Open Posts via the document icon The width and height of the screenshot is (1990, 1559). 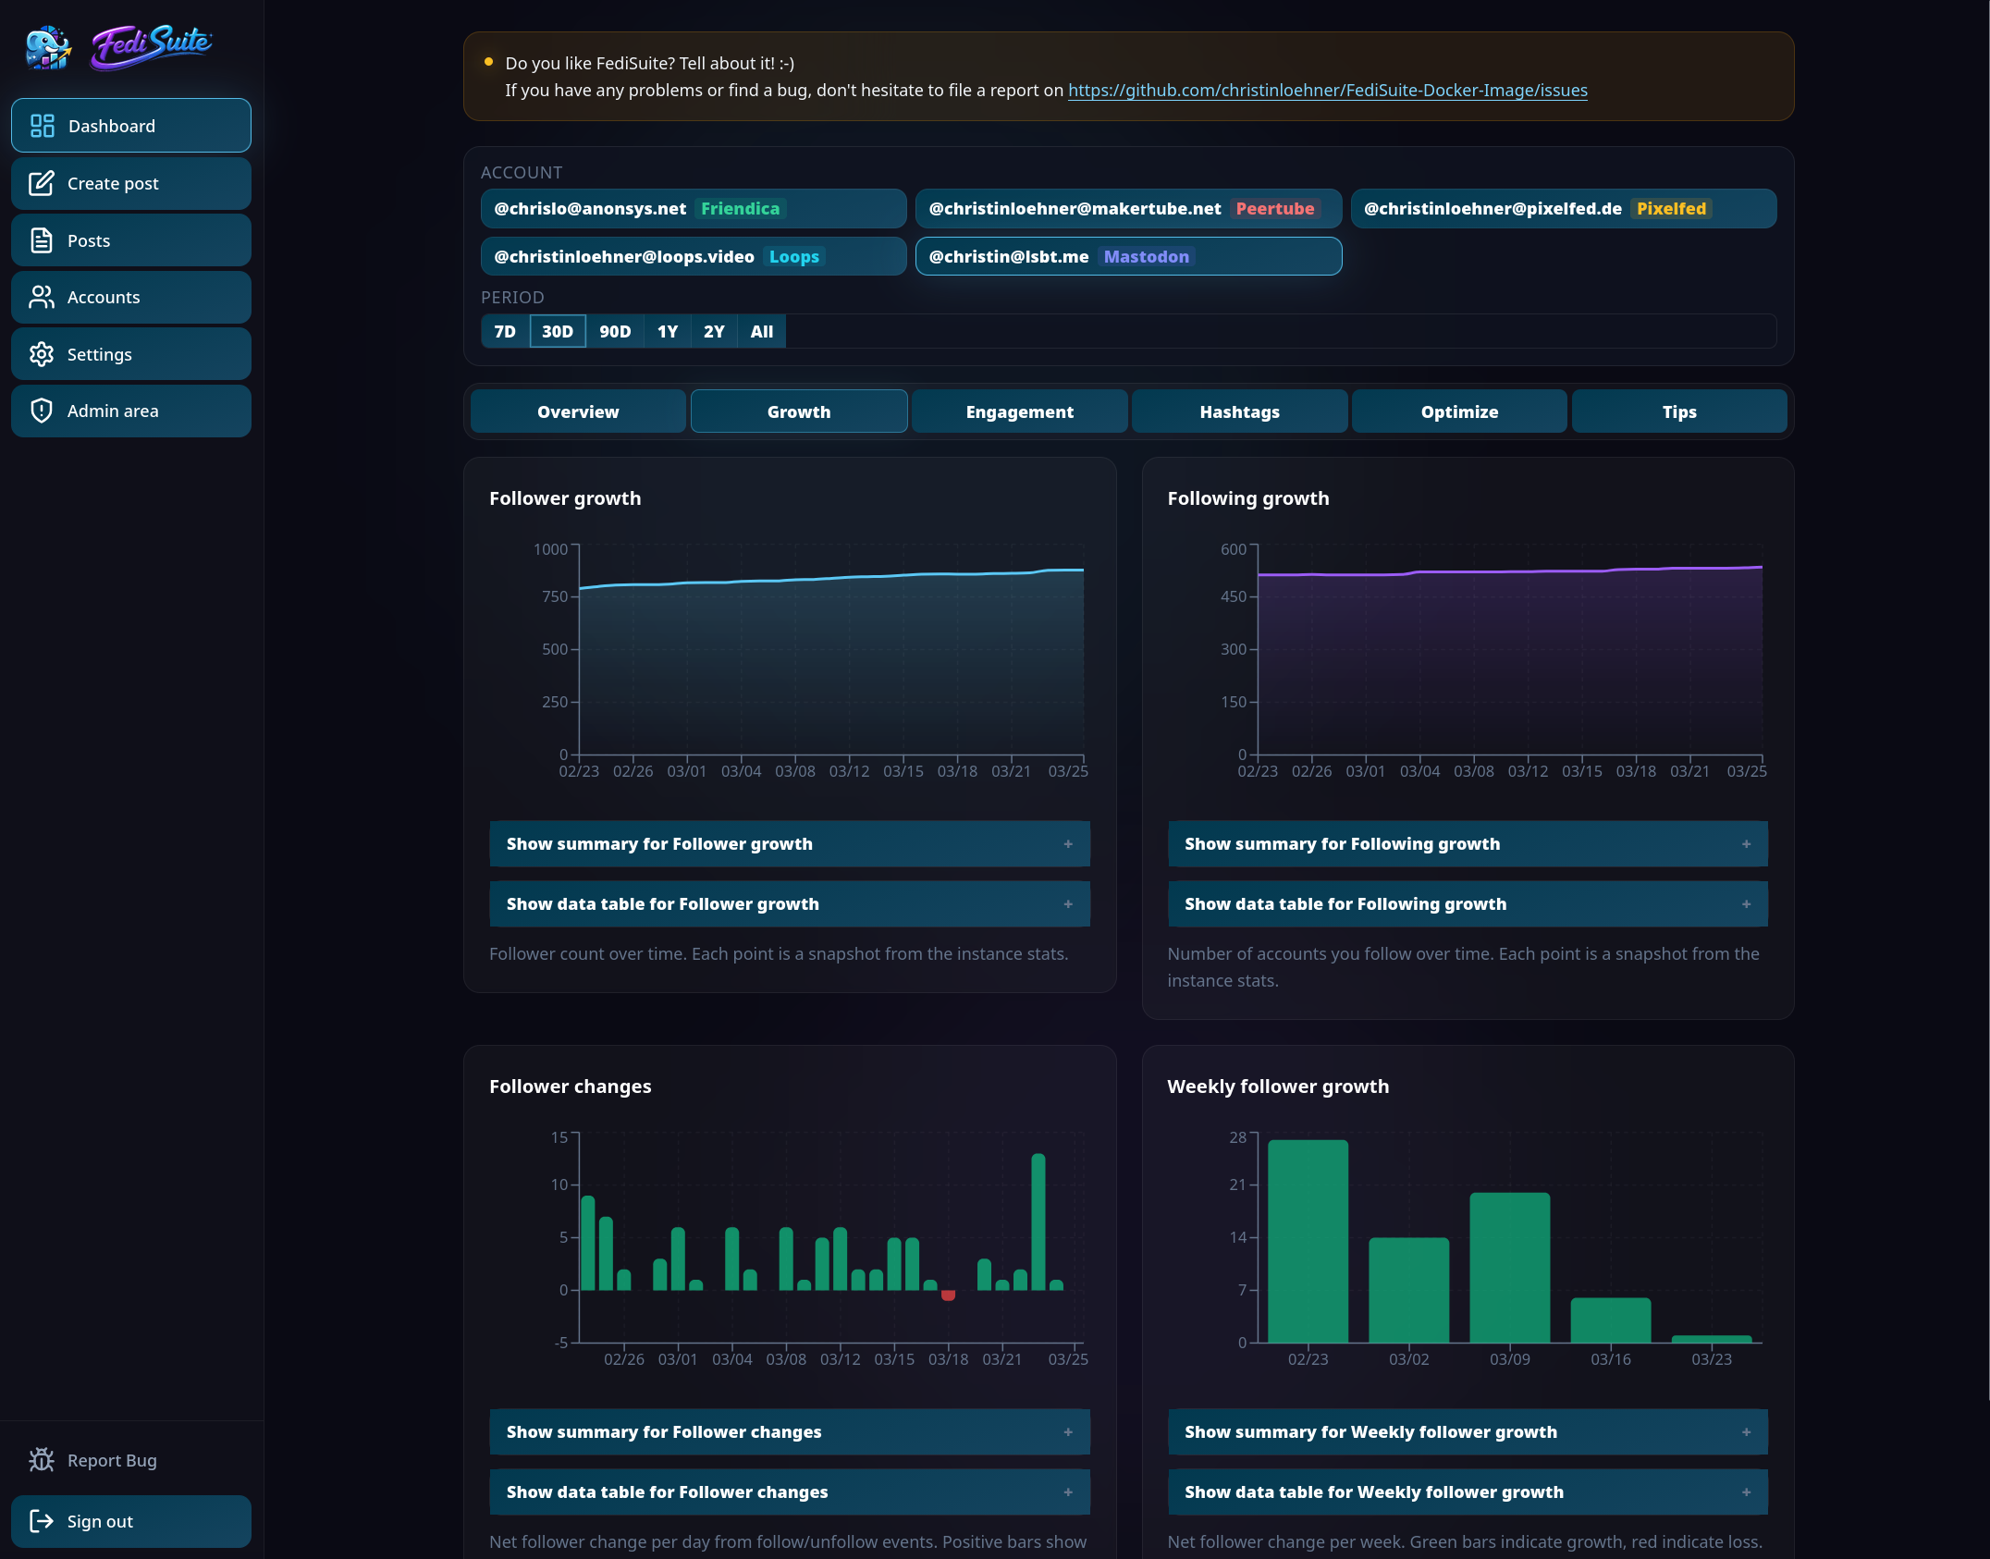pos(41,239)
